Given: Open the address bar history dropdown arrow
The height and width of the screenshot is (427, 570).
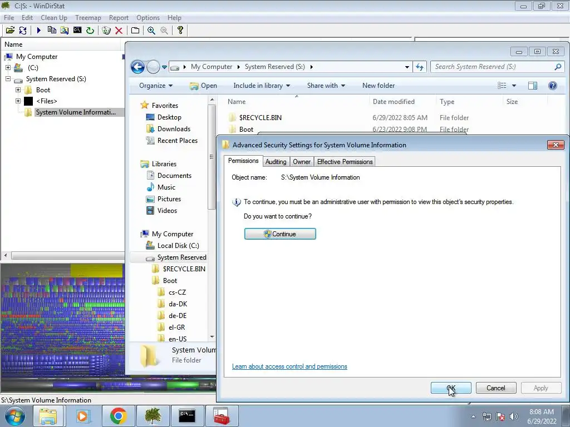Looking at the screenshot, I should tap(407, 67).
